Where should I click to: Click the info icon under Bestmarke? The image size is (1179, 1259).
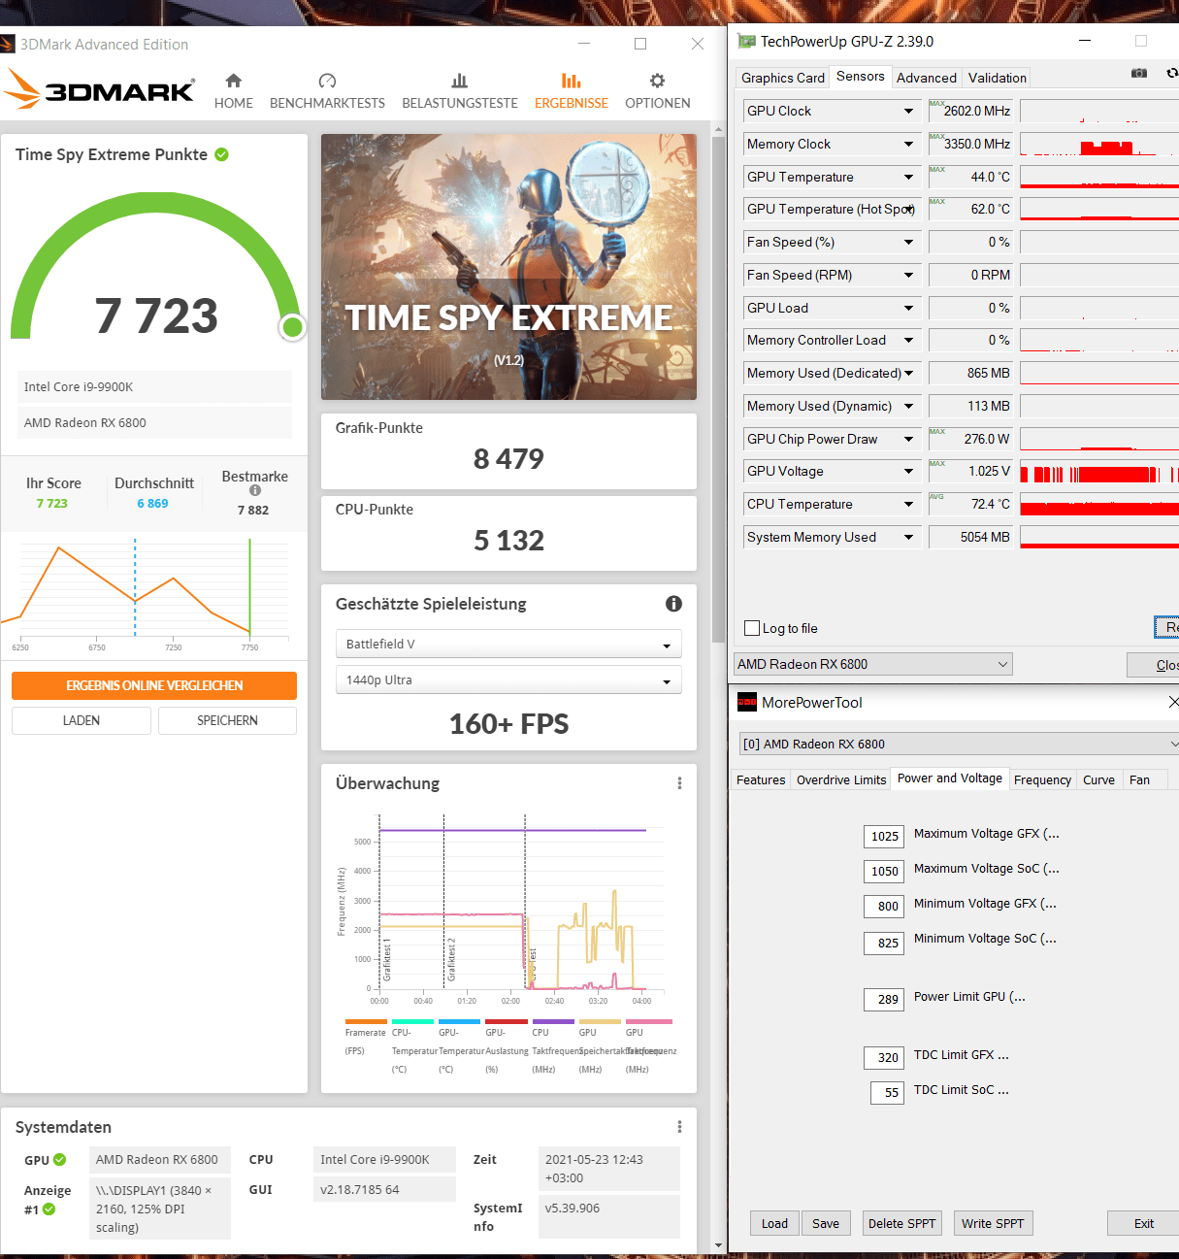pyautogui.click(x=255, y=490)
